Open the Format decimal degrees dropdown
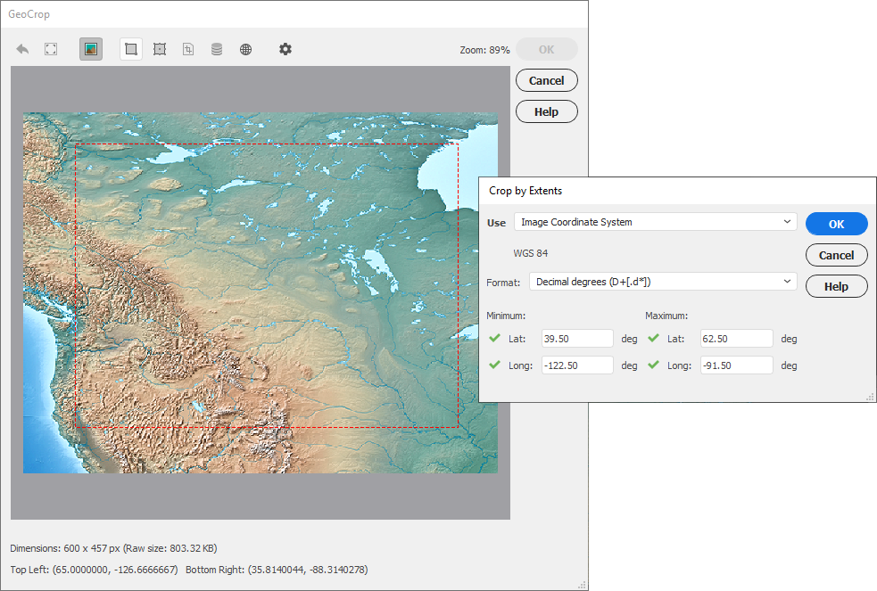Image resolution: width=877 pixels, height=591 pixels. (x=663, y=282)
